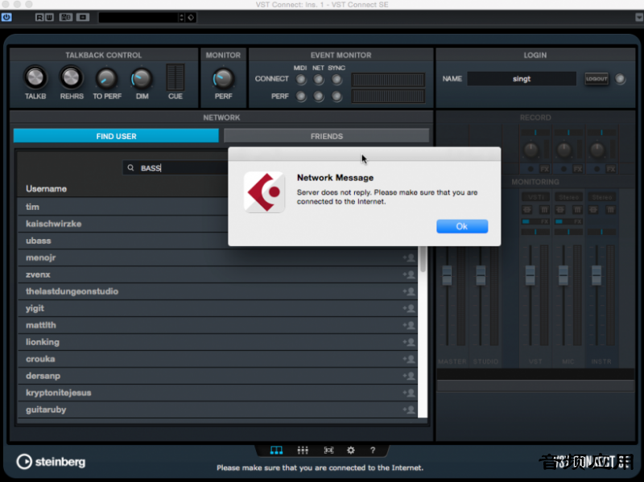Add dersanp as a friend icon
This screenshot has width=644, height=482.
point(409,376)
